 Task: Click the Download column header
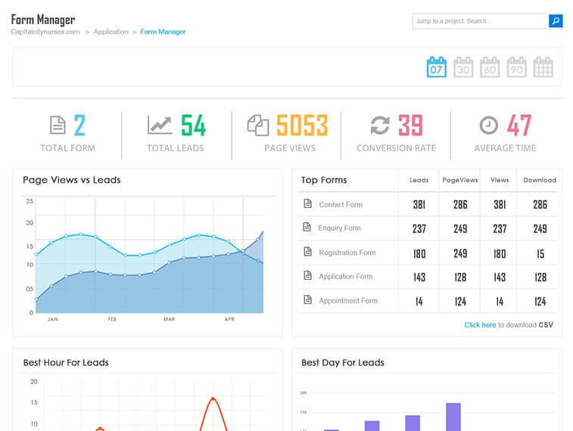[539, 180]
